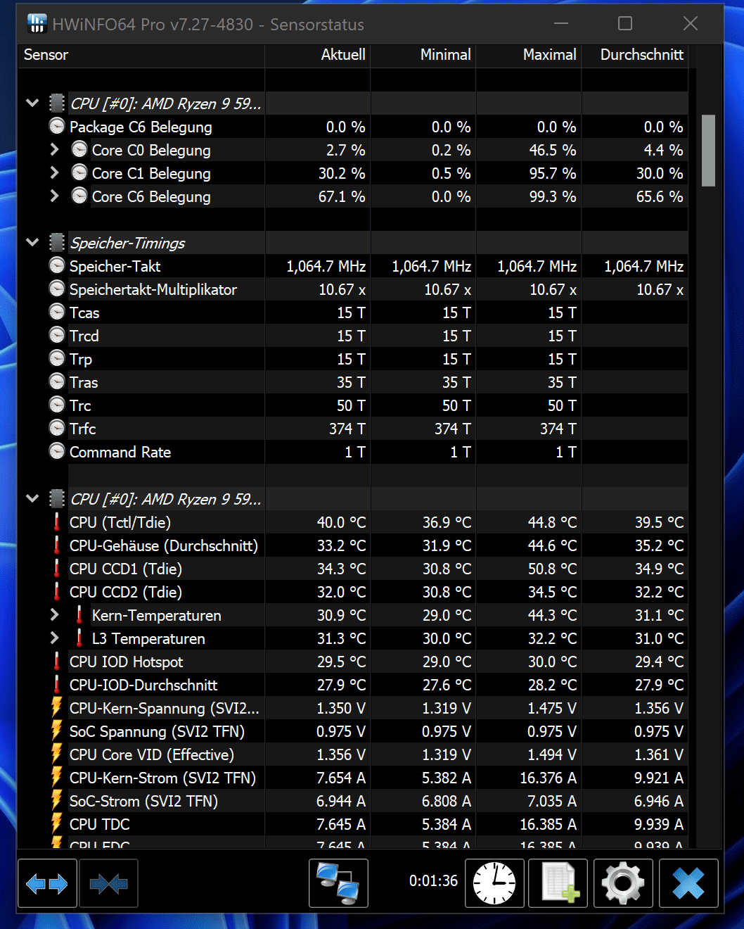744x929 pixels.
Task: Maximize the HWiNFO64 sensor window
Action: [x=625, y=24]
